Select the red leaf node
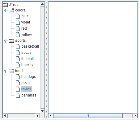Image resolution: width=139 pixels, height=120 pixels. [x=24, y=28]
